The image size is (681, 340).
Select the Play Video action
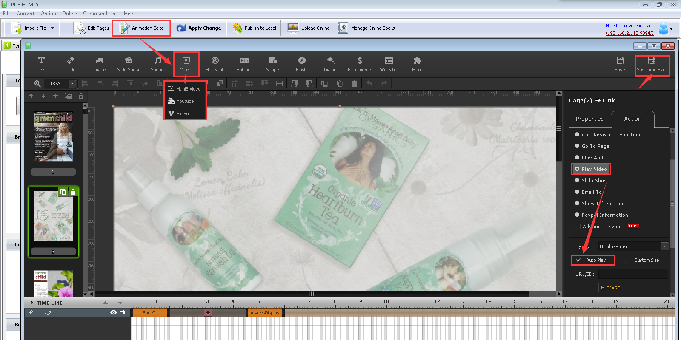[x=591, y=169]
